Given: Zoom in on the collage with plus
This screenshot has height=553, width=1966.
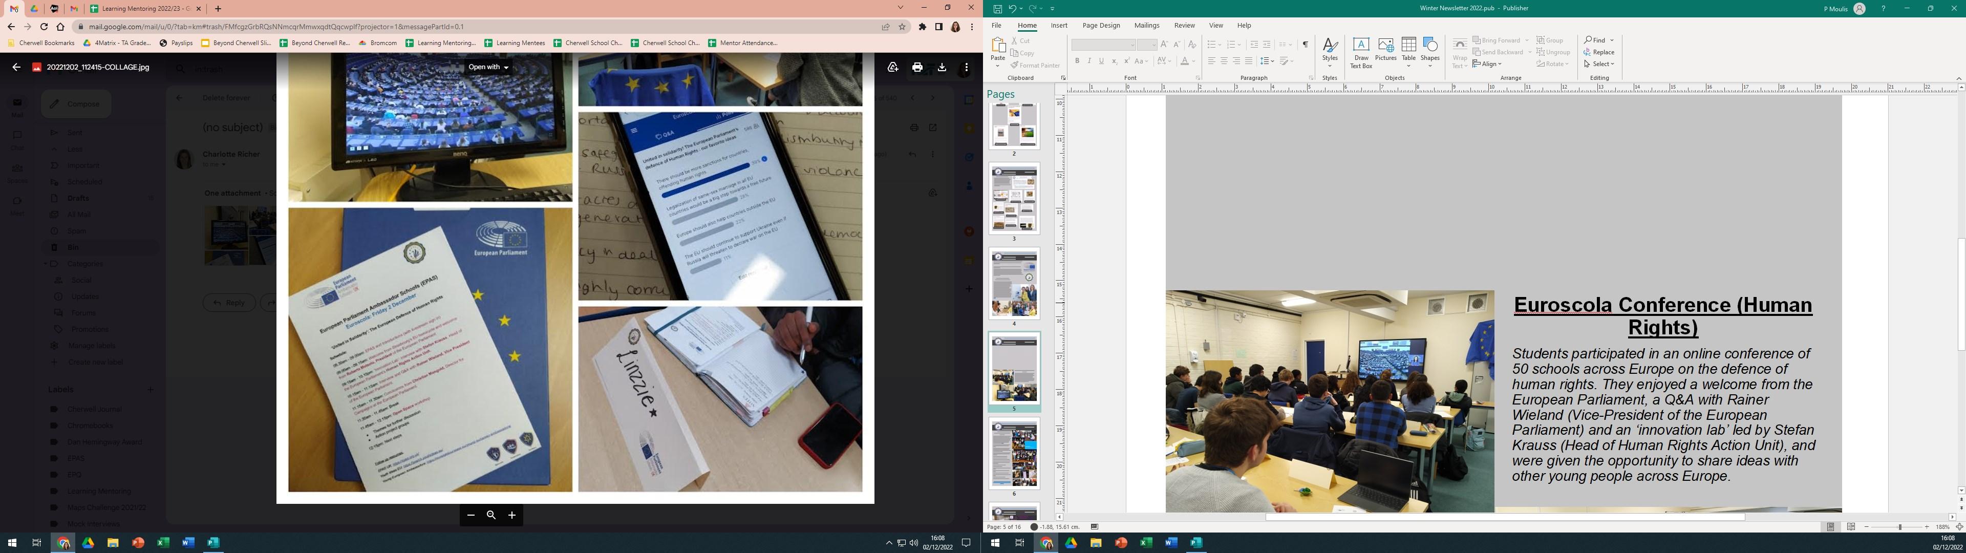Looking at the screenshot, I should (512, 516).
